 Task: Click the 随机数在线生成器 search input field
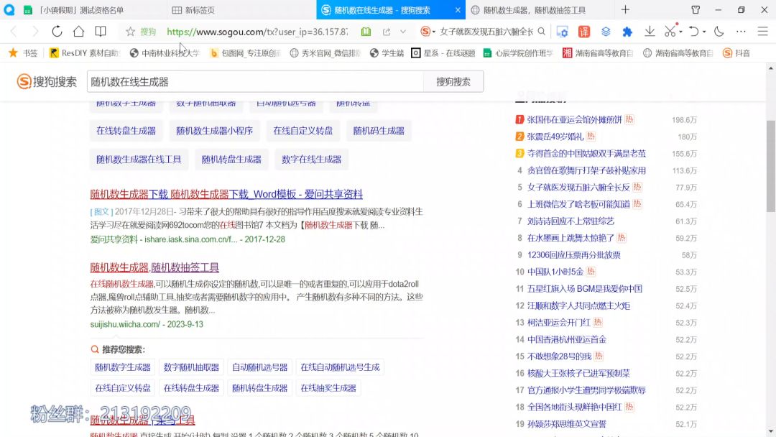point(255,82)
